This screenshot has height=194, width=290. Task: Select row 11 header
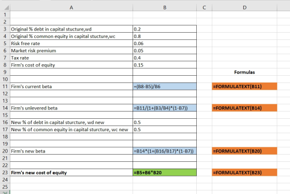tap(5, 87)
